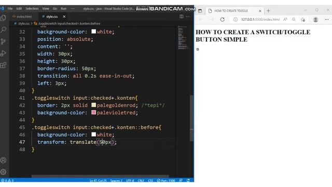Click the CSS language mode indicator

tap(150, 180)
